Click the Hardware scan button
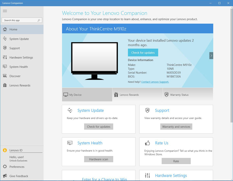Viewport: 233px width, 181px height. tap(98, 159)
